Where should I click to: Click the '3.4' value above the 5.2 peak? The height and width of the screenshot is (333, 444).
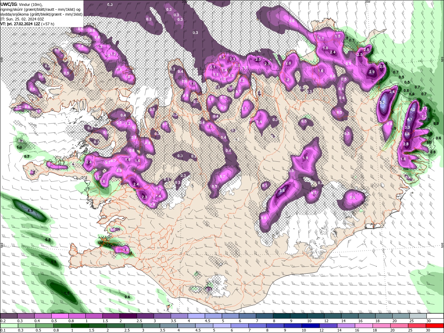[392, 92]
